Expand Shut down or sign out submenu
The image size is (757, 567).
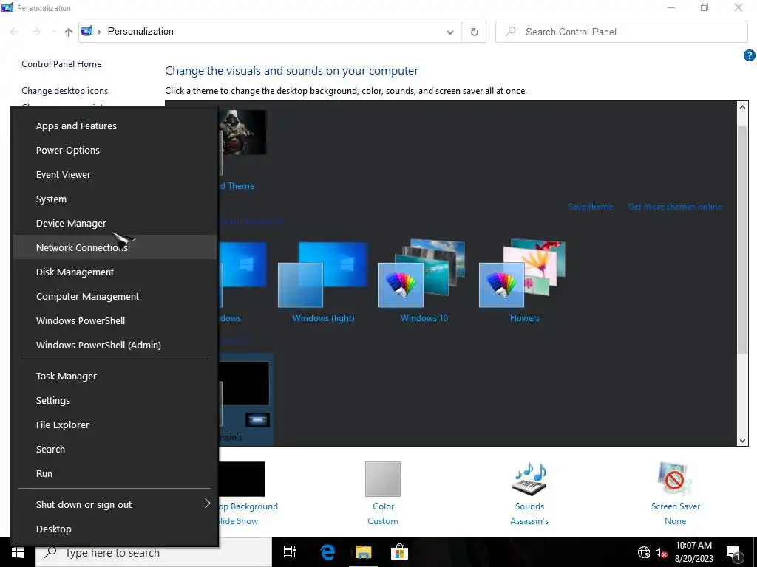coord(115,504)
